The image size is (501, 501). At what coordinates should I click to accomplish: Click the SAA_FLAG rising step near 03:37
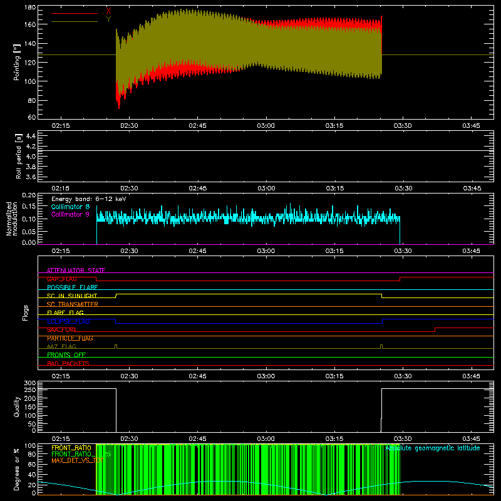(435, 330)
